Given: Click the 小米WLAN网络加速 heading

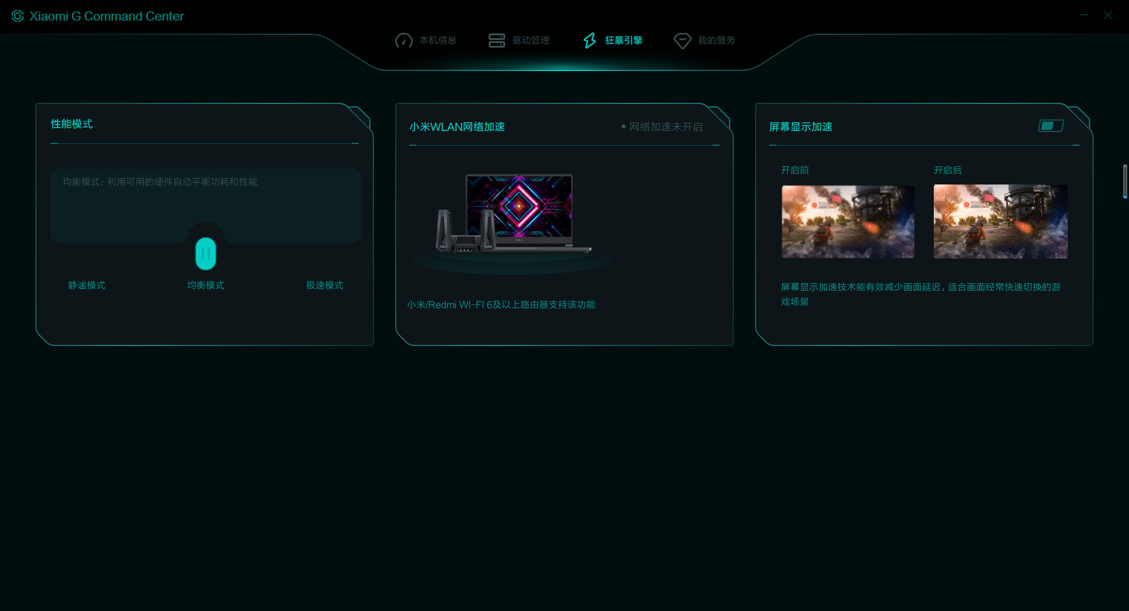Looking at the screenshot, I should [457, 127].
